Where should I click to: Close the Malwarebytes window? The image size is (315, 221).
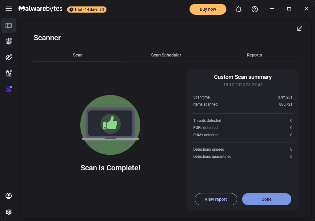(306, 9)
